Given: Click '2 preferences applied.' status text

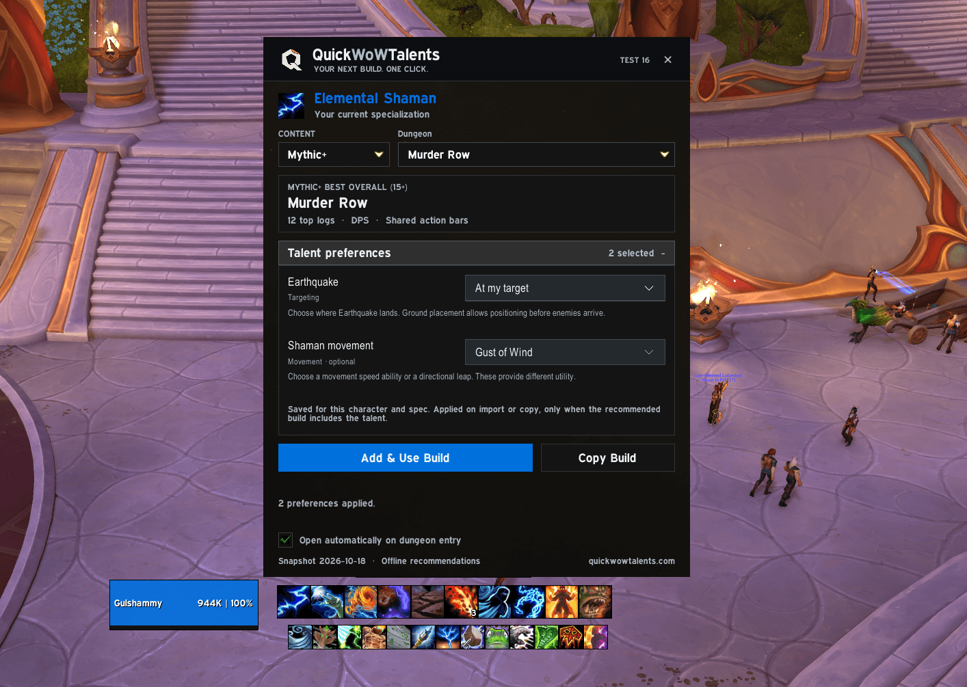Looking at the screenshot, I should (327, 503).
